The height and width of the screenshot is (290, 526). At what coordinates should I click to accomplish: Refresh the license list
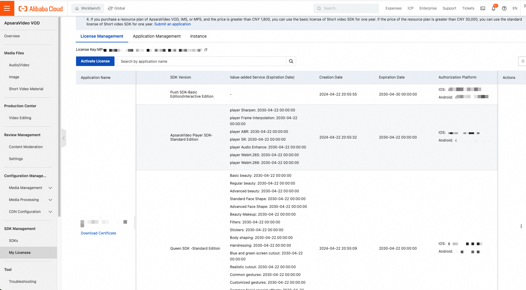coord(522,61)
